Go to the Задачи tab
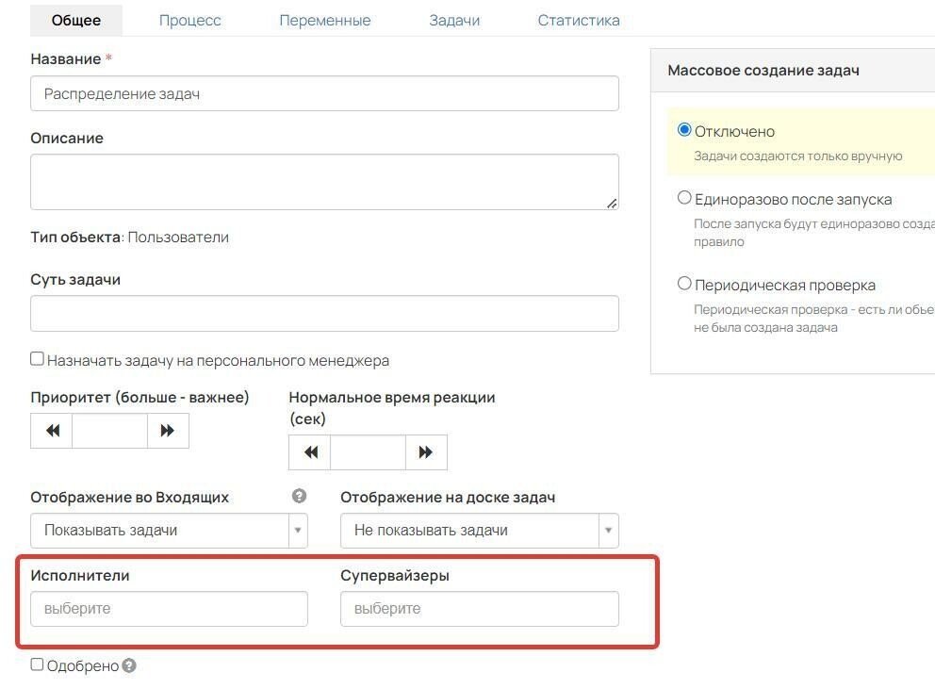Screen dimensions: 935x689 (454, 21)
